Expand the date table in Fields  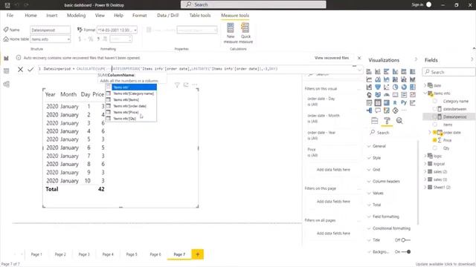(425, 85)
